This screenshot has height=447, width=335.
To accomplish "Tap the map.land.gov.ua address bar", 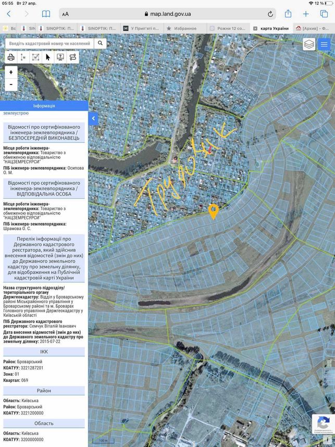I will (167, 14).
